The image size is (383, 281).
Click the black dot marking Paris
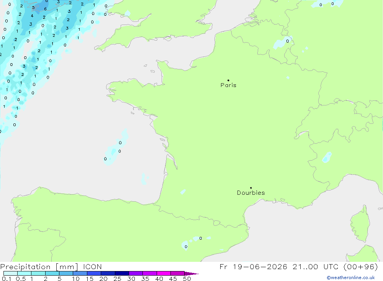(228, 80)
